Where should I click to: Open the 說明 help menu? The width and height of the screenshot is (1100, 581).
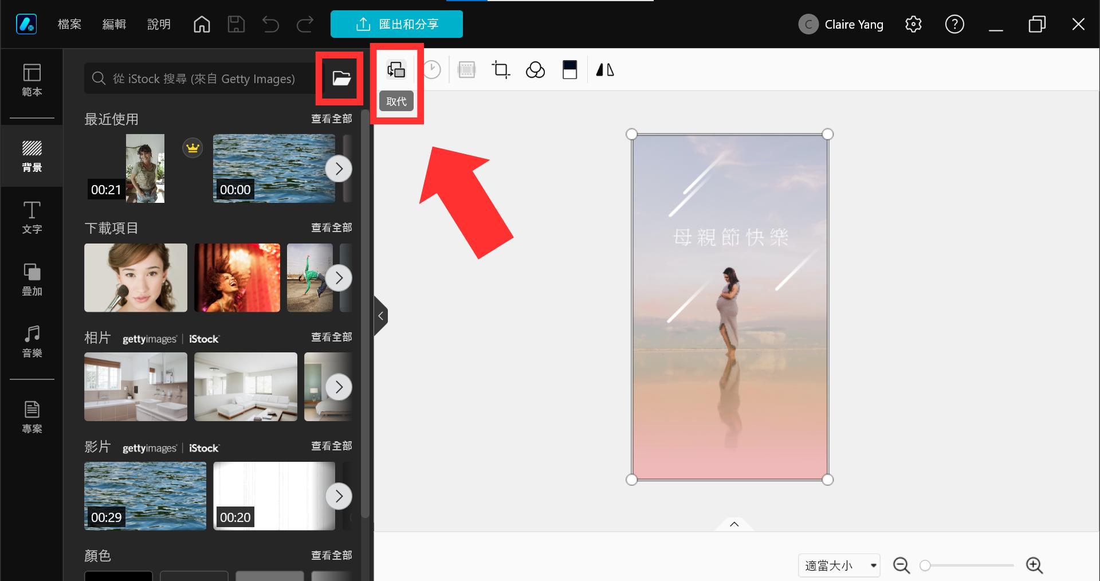(159, 24)
